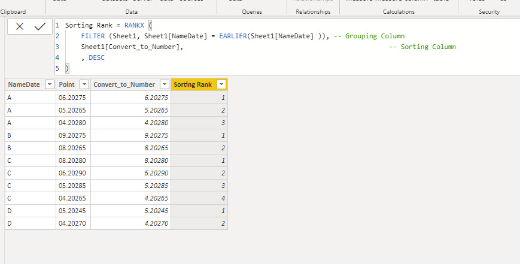Select Sorting Rank cell with value 4
520x264 pixels.
coord(199,198)
